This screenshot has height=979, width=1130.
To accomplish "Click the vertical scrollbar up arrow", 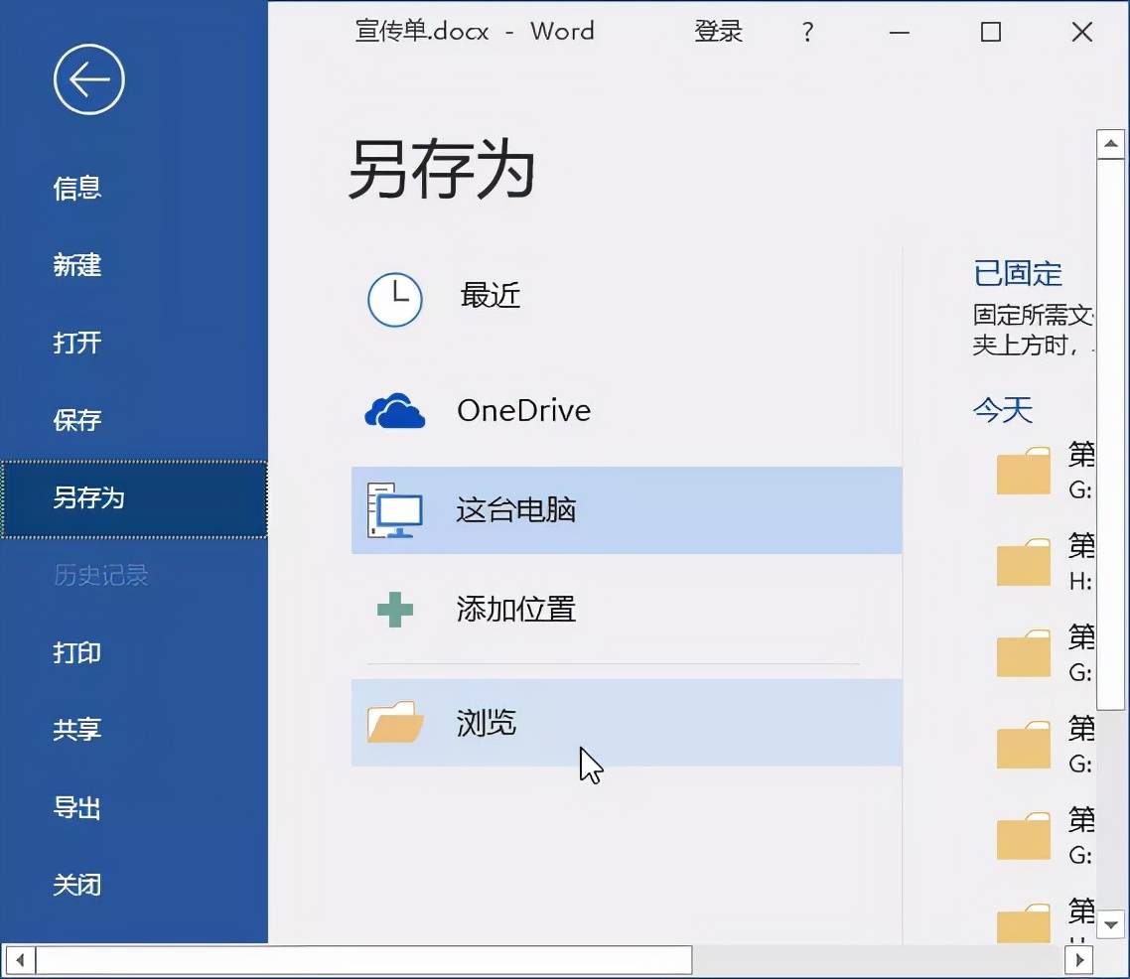I will point(1110,144).
